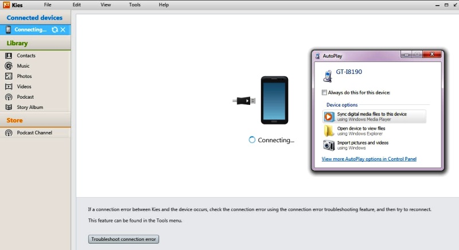Screen dimensions: 459x250
Task: Choose Sync digital media files to this device
Action: (x=375, y=116)
